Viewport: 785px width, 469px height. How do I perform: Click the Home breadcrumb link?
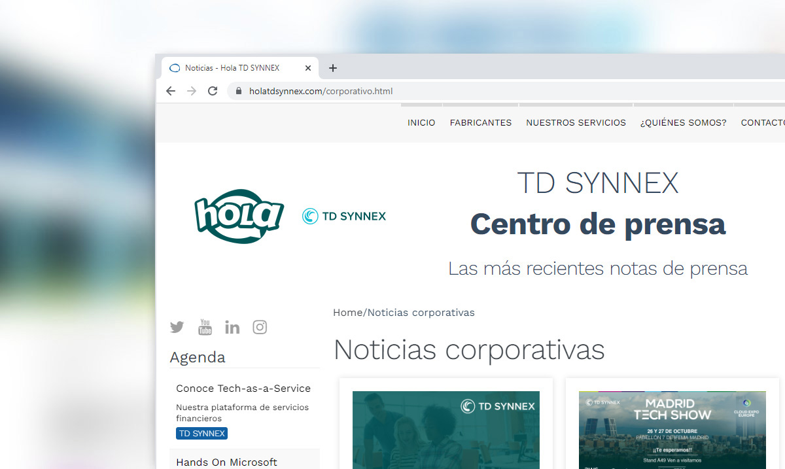click(x=347, y=312)
